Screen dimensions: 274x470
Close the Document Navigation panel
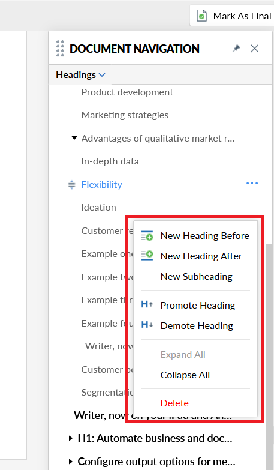(x=255, y=48)
